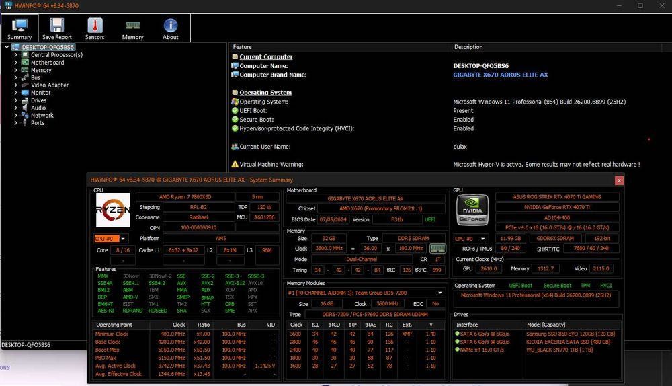The width and height of the screenshot is (672, 386).
Task: Click the Boost Max operating point row
Action: pyautogui.click(x=185, y=350)
